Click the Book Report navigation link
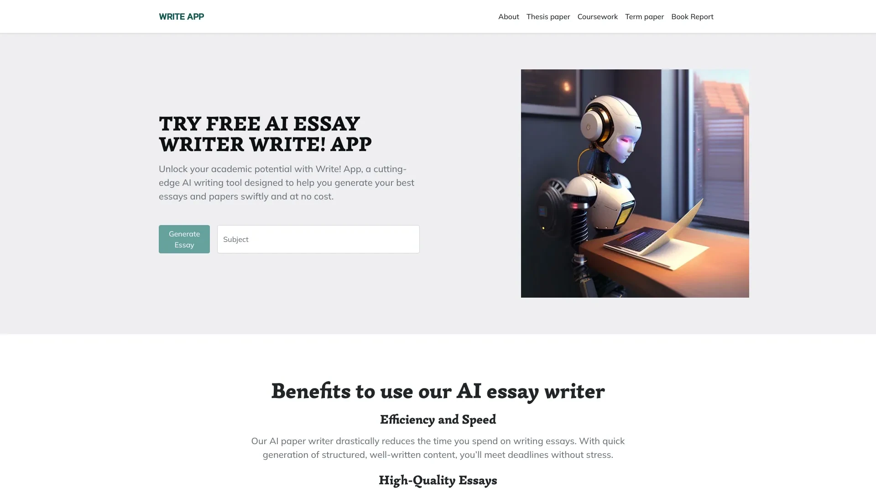 pos(693,16)
